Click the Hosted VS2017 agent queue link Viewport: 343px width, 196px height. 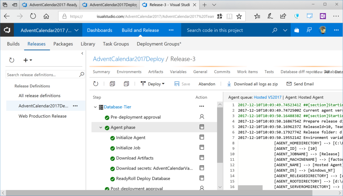point(268,97)
